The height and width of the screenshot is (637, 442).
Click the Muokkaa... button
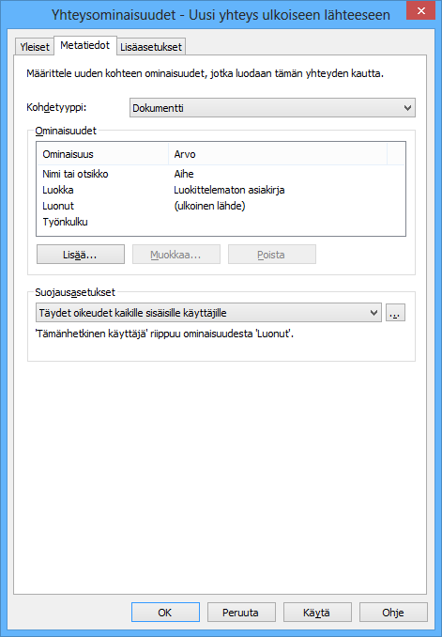[176, 255]
